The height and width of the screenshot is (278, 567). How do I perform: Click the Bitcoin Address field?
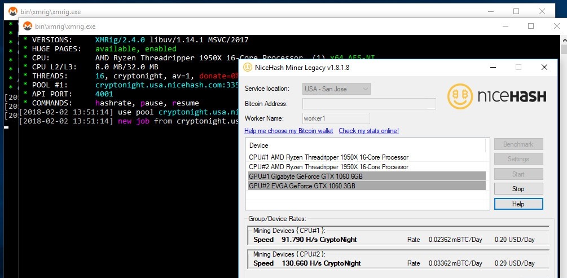pyautogui.click(x=369, y=104)
